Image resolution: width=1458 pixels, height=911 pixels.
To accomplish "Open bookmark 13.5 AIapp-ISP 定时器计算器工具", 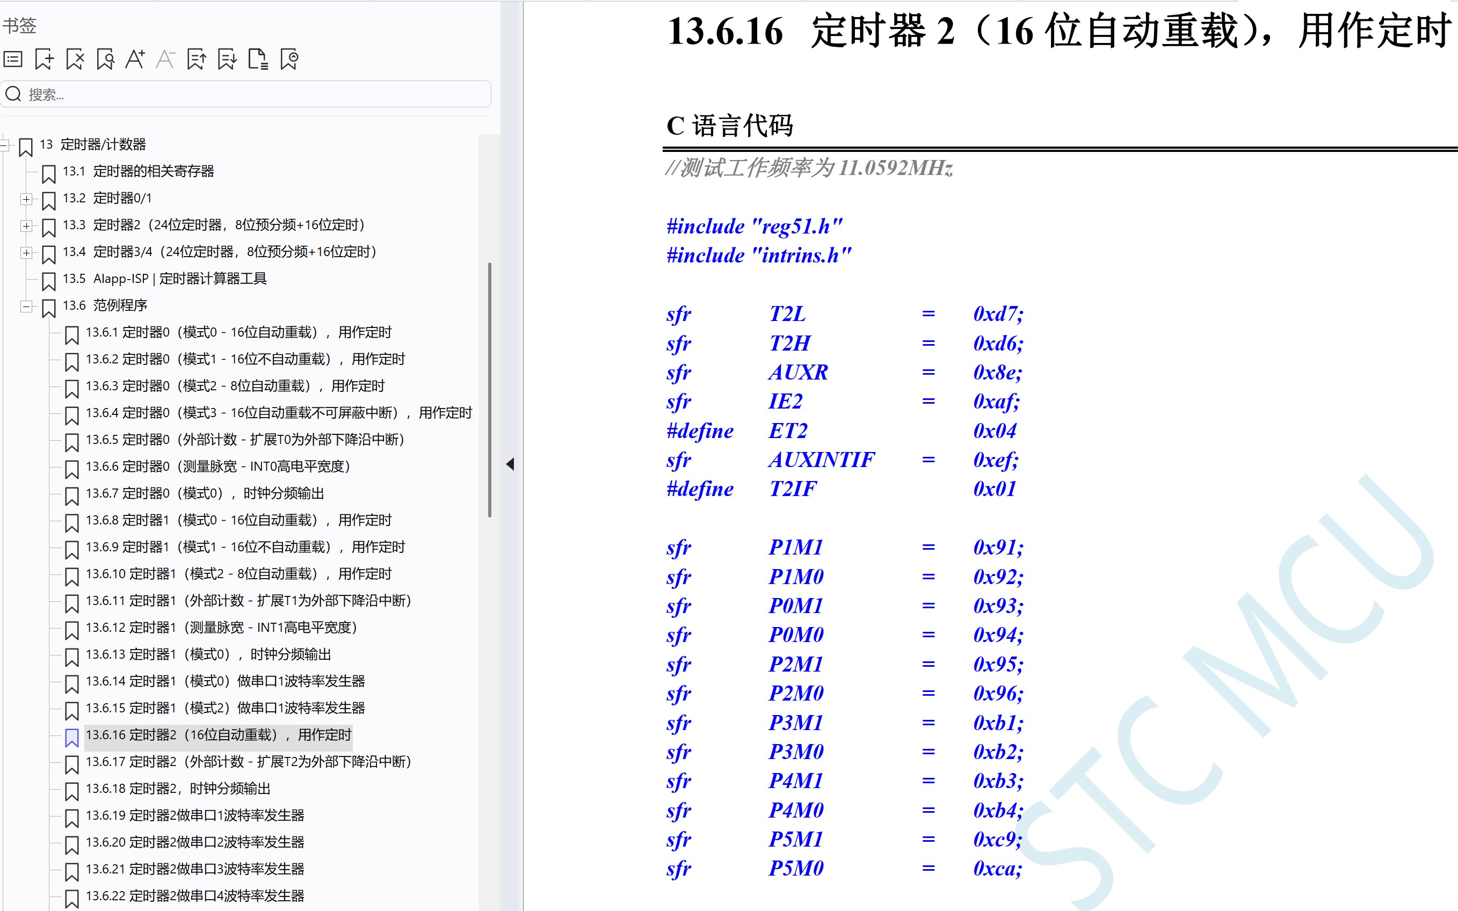I will coord(164,279).
